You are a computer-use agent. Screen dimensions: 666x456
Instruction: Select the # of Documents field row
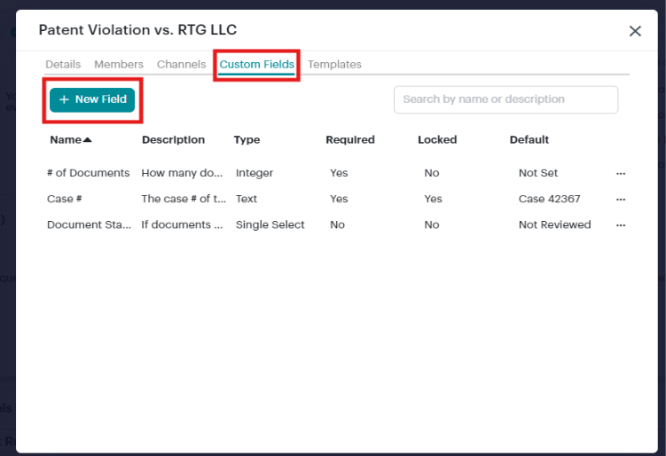click(89, 174)
